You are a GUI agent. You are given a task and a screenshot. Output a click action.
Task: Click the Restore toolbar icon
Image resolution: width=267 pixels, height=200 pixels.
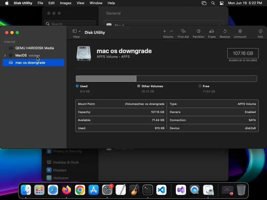tap(225, 31)
